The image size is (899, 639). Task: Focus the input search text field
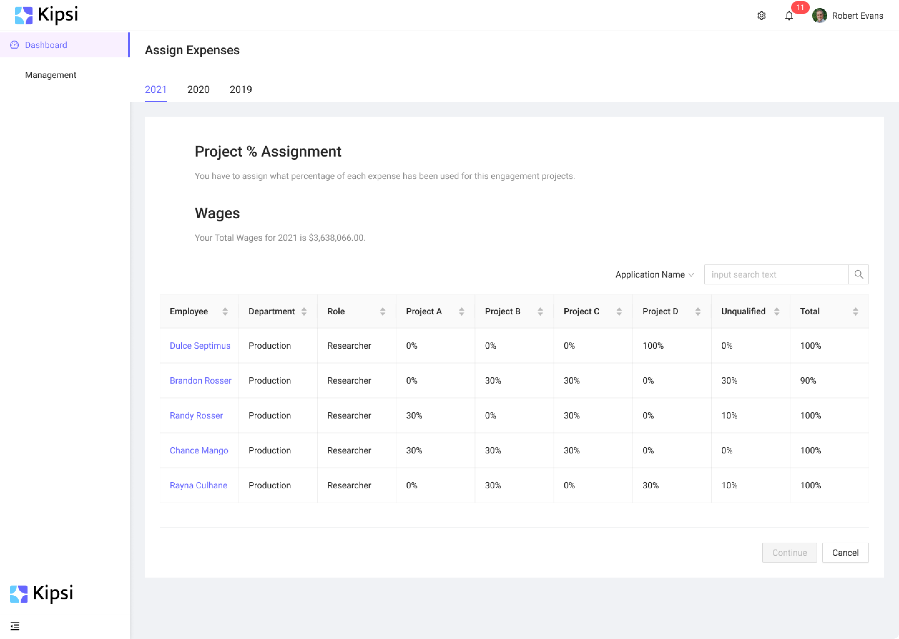[776, 274]
